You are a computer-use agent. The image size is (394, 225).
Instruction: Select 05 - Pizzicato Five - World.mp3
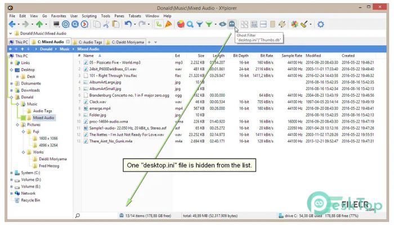click(115, 62)
